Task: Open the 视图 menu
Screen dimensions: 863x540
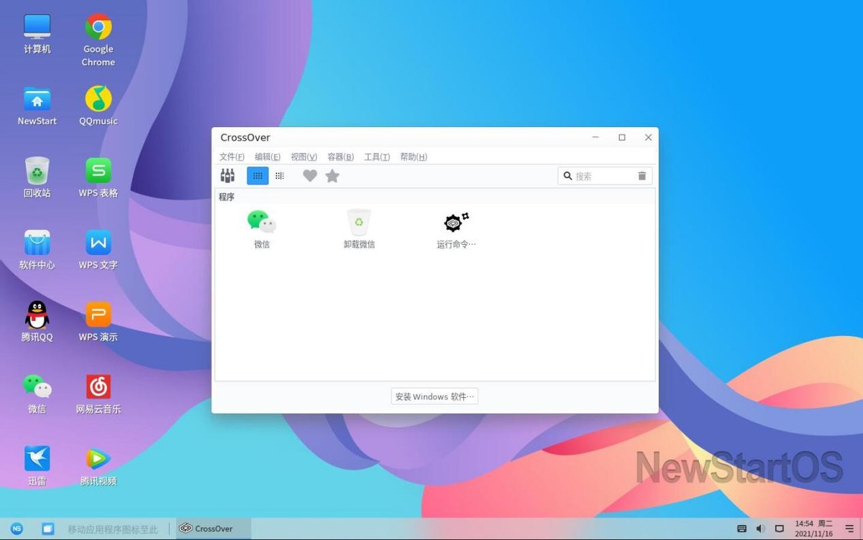Action: tap(303, 156)
